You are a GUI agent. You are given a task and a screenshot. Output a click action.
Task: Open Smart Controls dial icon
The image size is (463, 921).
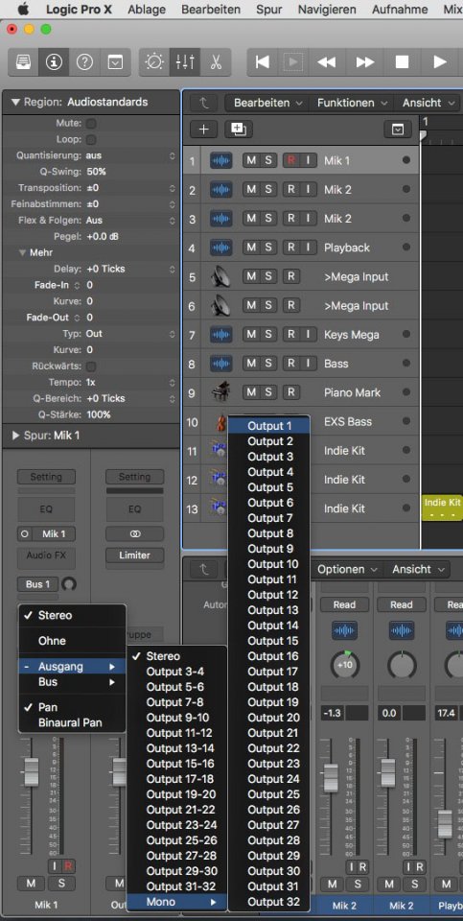[x=154, y=62]
